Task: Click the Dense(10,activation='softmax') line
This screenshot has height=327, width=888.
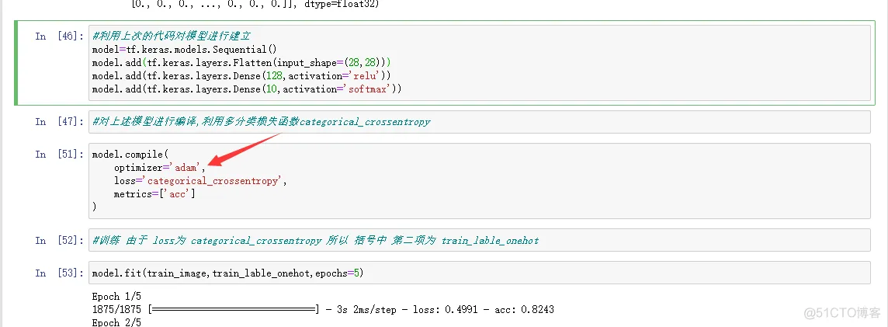Action: tap(246, 89)
